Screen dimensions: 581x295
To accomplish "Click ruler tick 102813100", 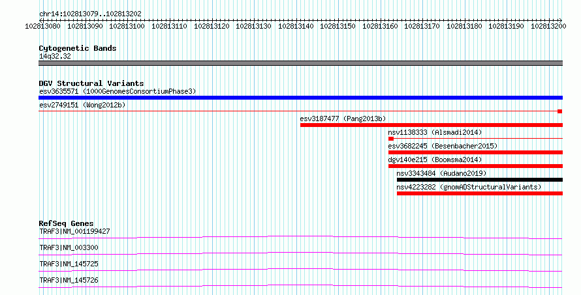I will tap(127, 26).
